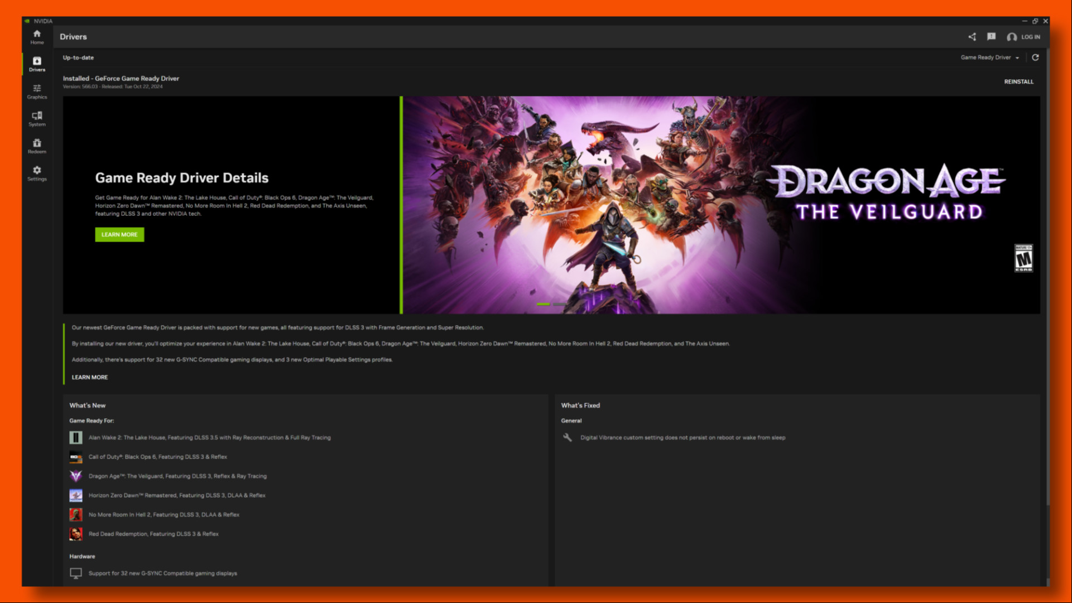
Task: Click the No More Room in Hell 2 icon
Action: tap(76, 514)
